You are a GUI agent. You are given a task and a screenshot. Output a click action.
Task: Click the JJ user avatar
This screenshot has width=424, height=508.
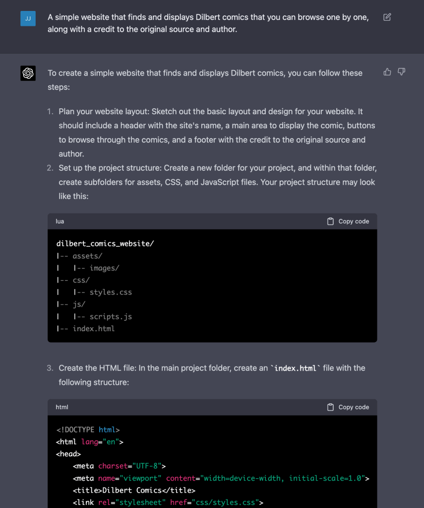tap(28, 18)
